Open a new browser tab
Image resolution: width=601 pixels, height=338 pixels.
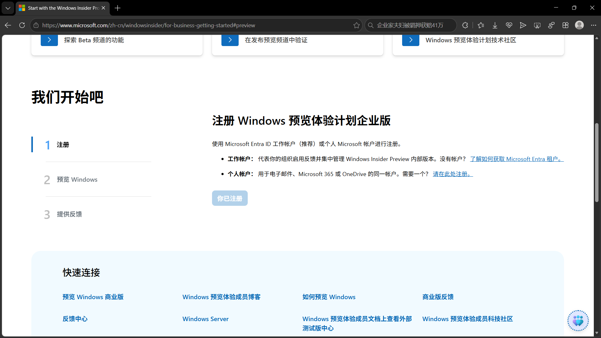[117, 8]
